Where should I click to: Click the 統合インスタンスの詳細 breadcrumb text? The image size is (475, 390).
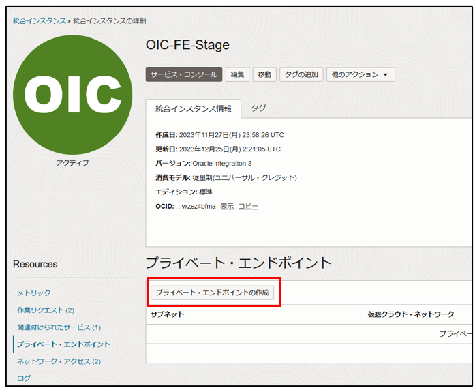click(110, 20)
